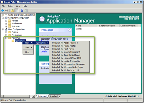144x103 pixels.
Task: Switch to the Extended tab
Action: tap(42, 96)
